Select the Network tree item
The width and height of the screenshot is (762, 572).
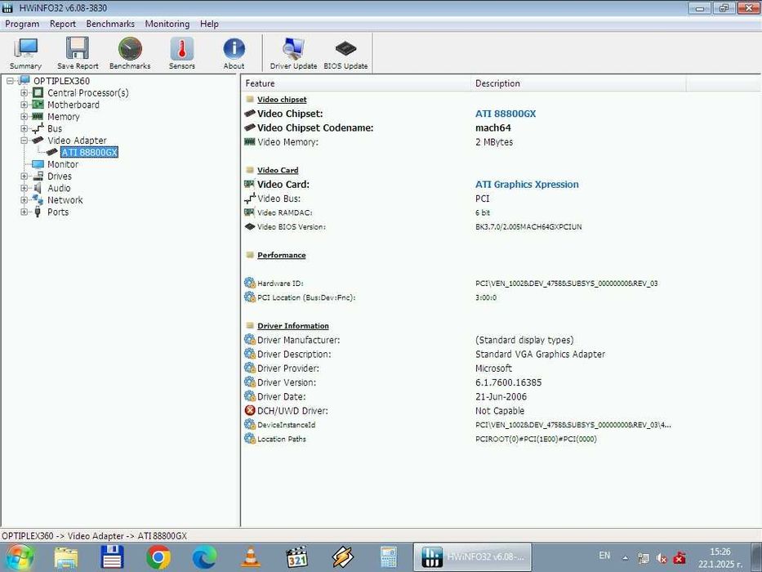coord(65,200)
